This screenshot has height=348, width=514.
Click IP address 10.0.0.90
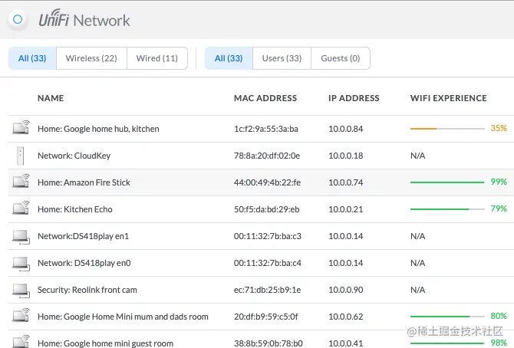(x=346, y=290)
